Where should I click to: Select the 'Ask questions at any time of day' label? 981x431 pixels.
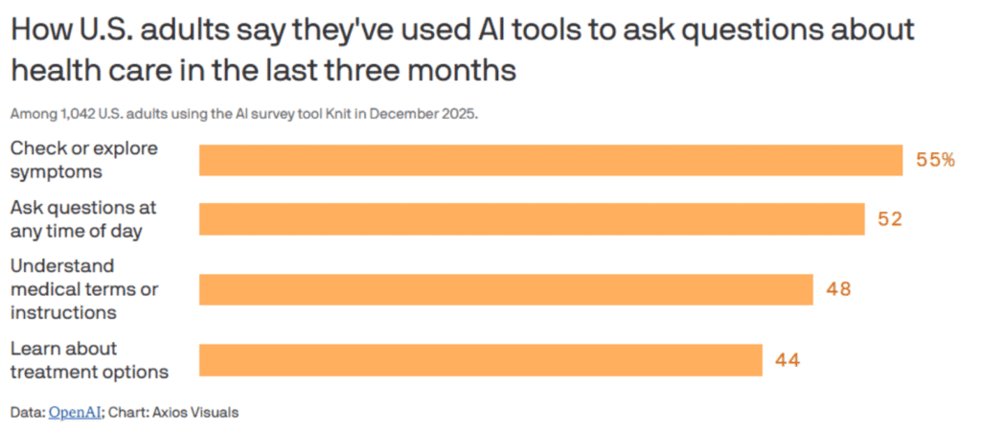click(82, 219)
